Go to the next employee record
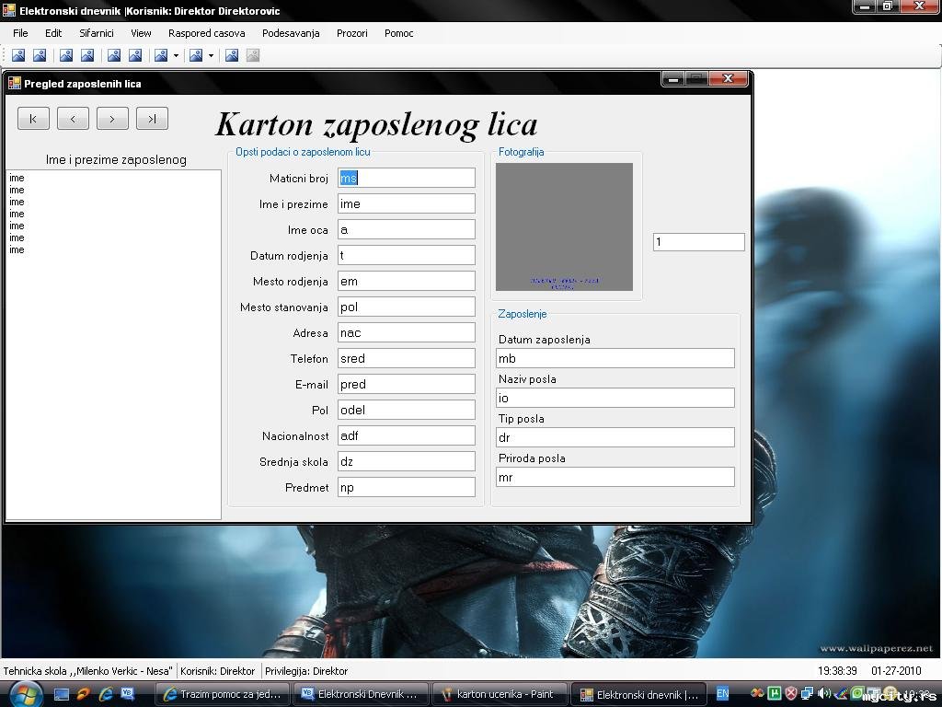This screenshot has width=942, height=707. coord(112,118)
